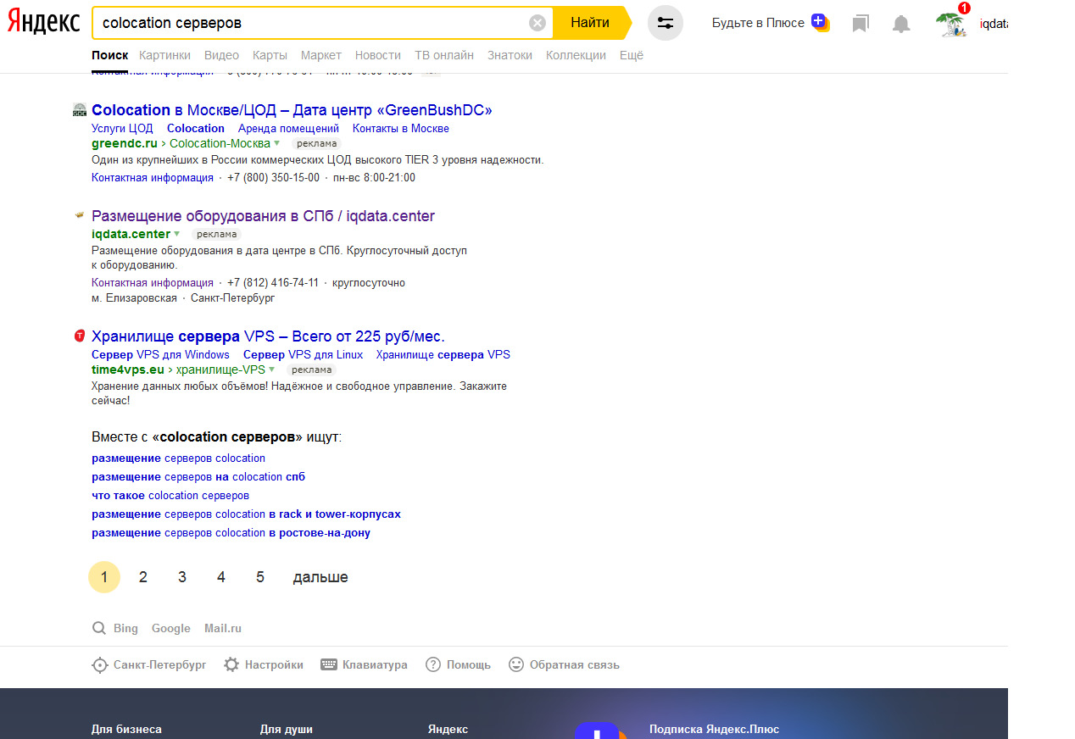1075x739 pixels.
Task: Open Сервер VPS для Windows sitelink
Action: pyautogui.click(x=160, y=355)
